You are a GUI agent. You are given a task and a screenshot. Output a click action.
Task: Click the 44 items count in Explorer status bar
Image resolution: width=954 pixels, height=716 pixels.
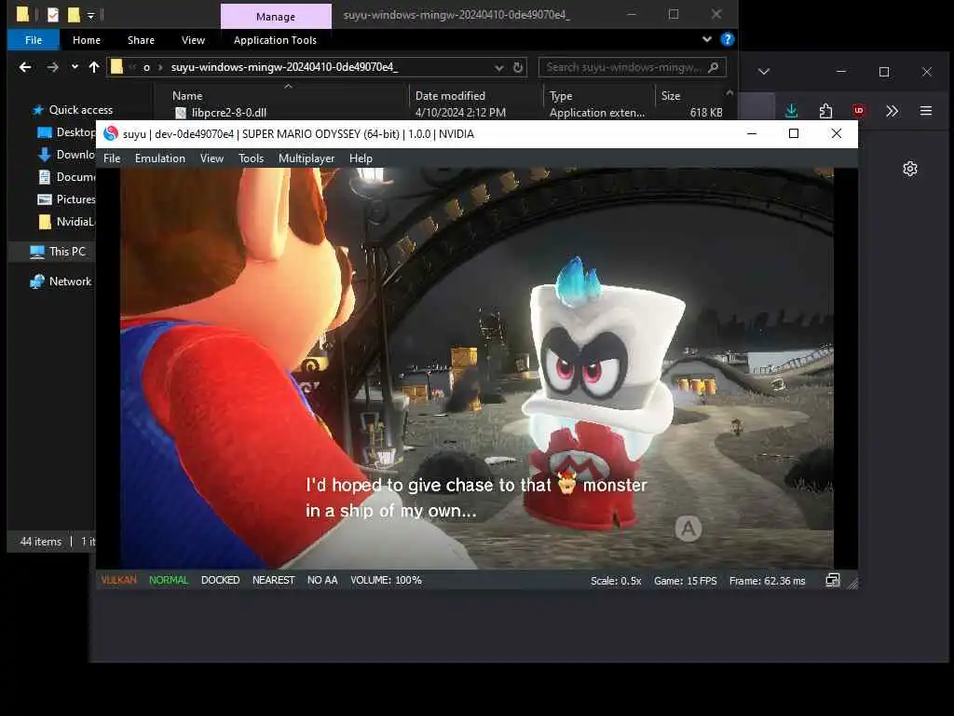(x=41, y=542)
